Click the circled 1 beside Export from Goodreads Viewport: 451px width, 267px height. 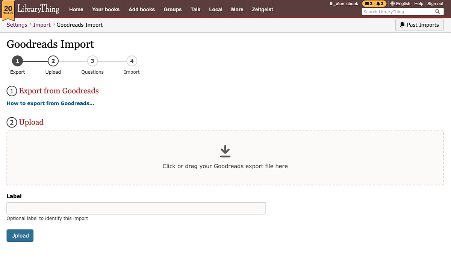tap(11, 91)
